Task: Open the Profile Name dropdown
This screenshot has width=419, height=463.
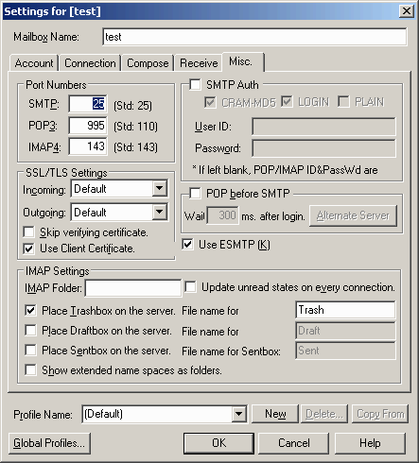Action: pos(238,414)
